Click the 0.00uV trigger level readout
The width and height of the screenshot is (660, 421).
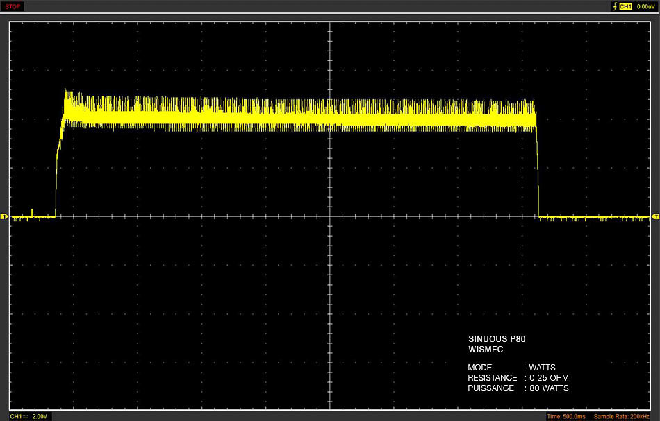645,6
